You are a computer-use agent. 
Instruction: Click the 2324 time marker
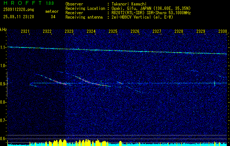91,31
